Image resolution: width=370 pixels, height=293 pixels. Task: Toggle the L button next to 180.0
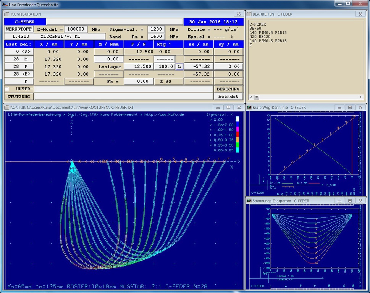click(x=179, y=66)
